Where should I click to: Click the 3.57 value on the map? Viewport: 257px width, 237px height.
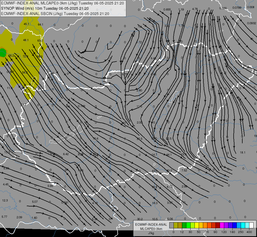[170, 203]
